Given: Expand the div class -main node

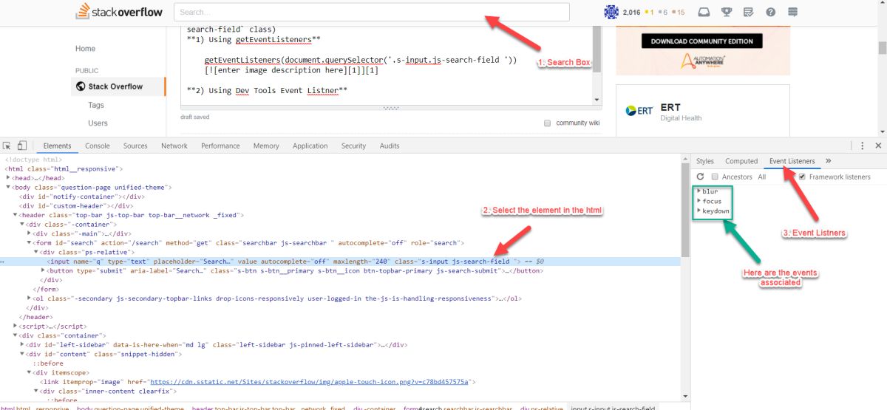Looking at the screenshot, I should (30, 233).
